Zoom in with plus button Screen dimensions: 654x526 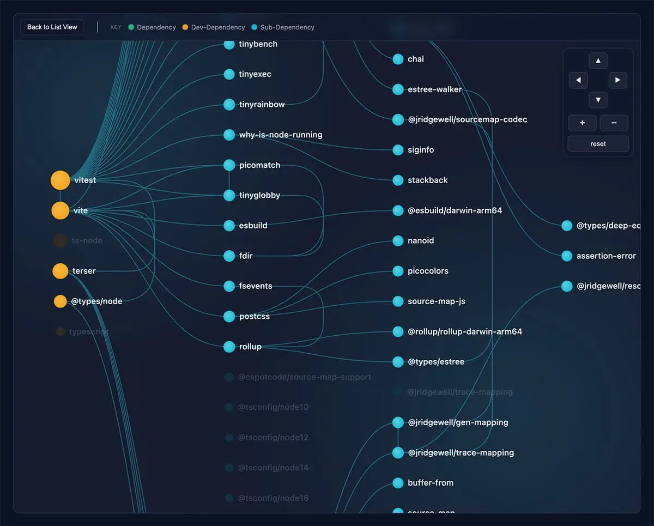(582, 123)
